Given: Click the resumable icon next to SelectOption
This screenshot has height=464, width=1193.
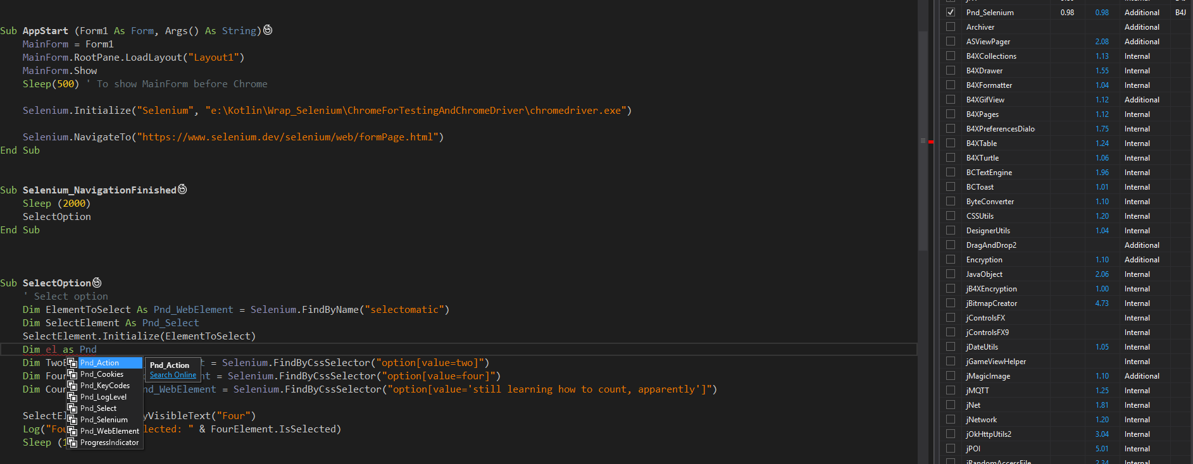Looking at the screenshot, I should 97,283.
